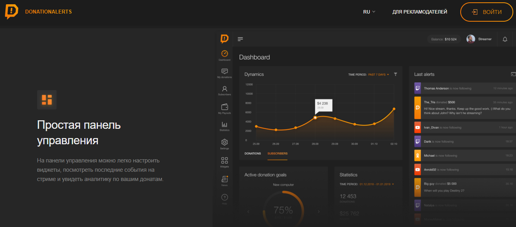Viewport: 516px width, 227px height.
Task: Click the Простая панель управления heading
Action: [79, 133]
